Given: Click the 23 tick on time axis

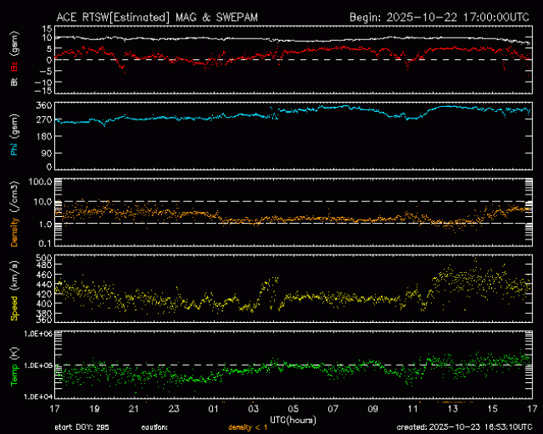Looking at the screenshot, I should [x=175, y=410].
